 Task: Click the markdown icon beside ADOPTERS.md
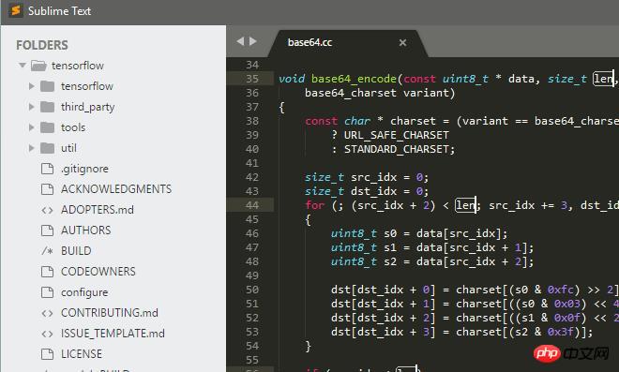coord(48,210)
